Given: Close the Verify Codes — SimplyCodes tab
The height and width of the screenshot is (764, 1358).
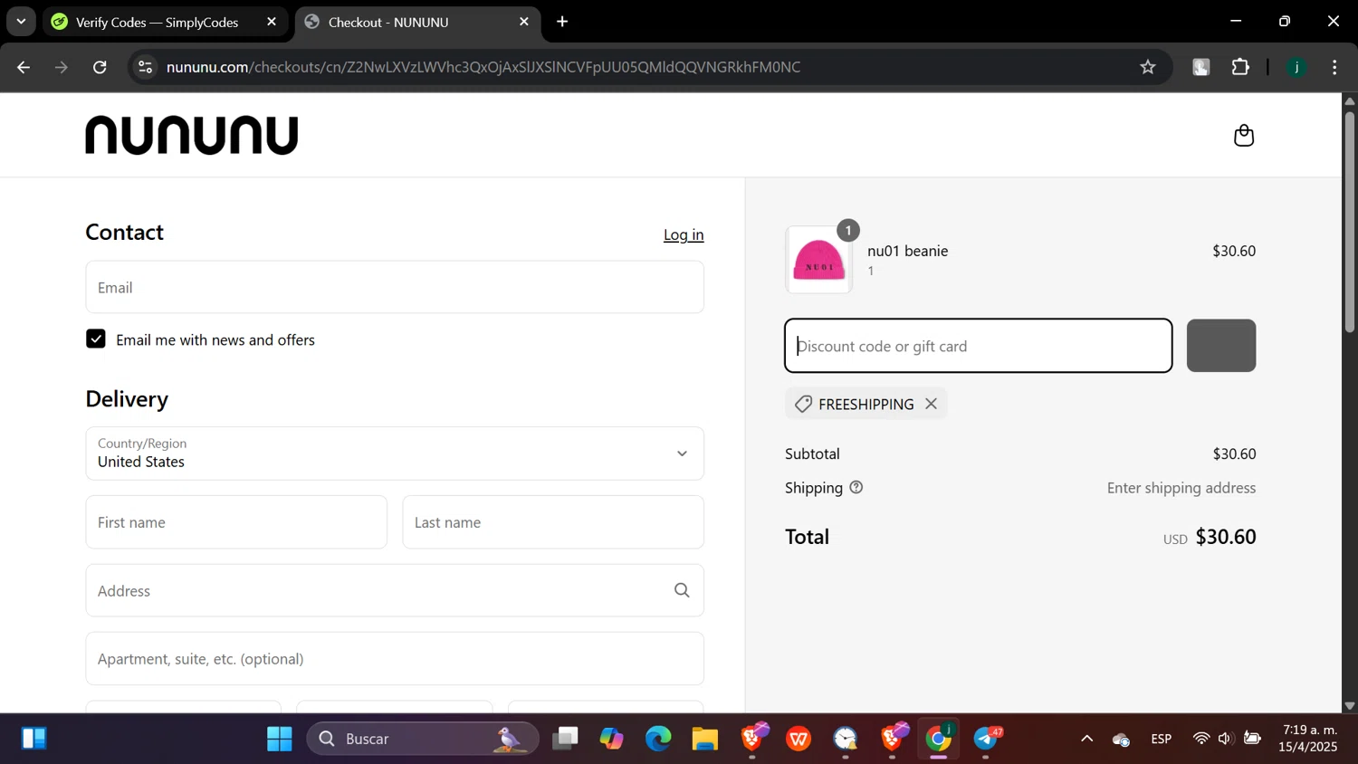Looking at the screenshot, I should click(x=272, y=22).
